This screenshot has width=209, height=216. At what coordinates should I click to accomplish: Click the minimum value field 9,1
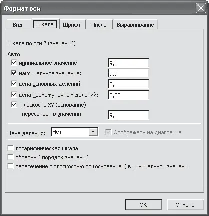tap(128, 63)
